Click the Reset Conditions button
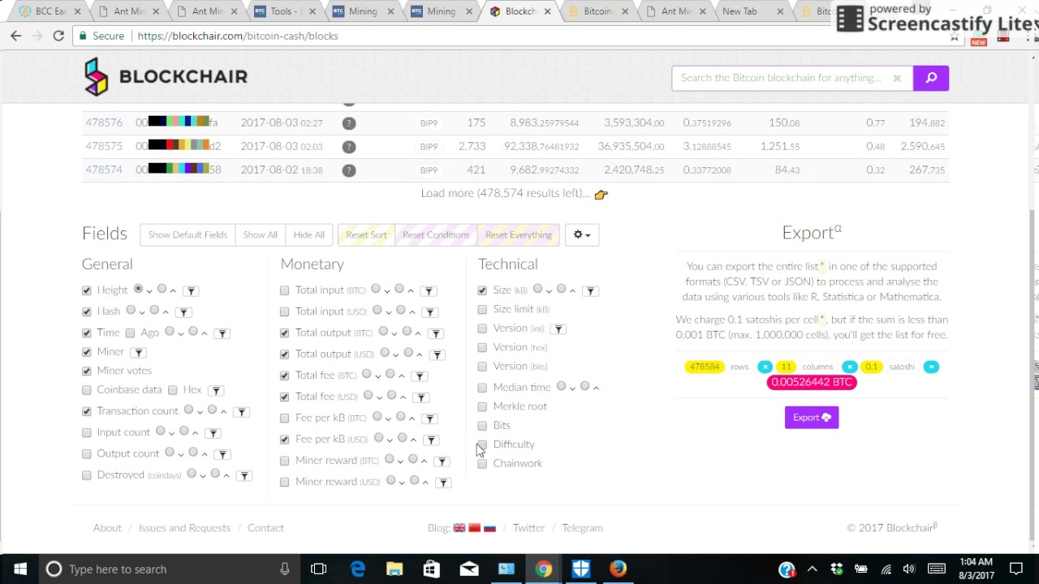 (x=436, y=234)
